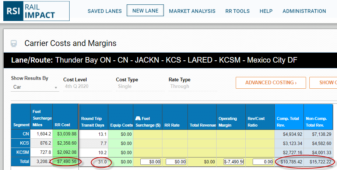Screen dimensions: 337x170
Task: Open the RR Tools menu
Action: (238, 11)
